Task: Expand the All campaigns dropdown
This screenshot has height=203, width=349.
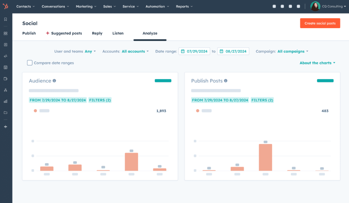Action: pyautogui.click(x=293, y=51)
